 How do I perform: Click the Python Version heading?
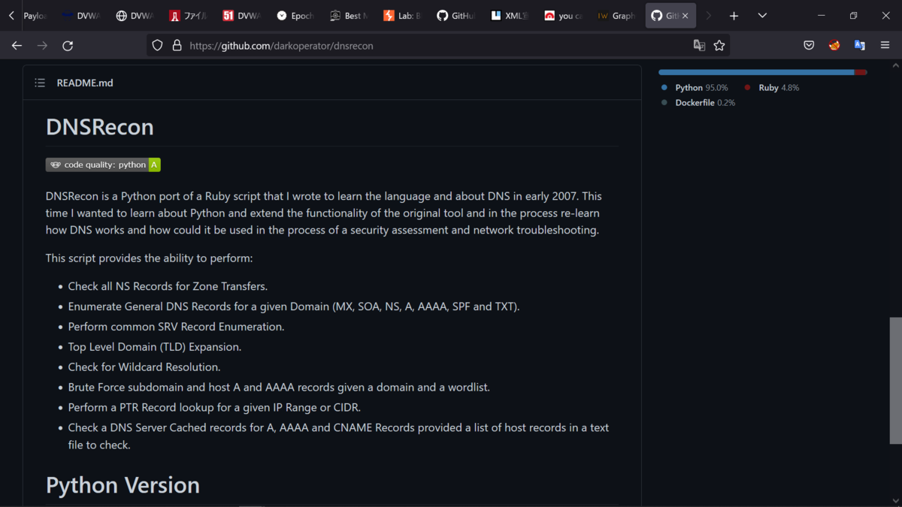(x=123, y=485)
